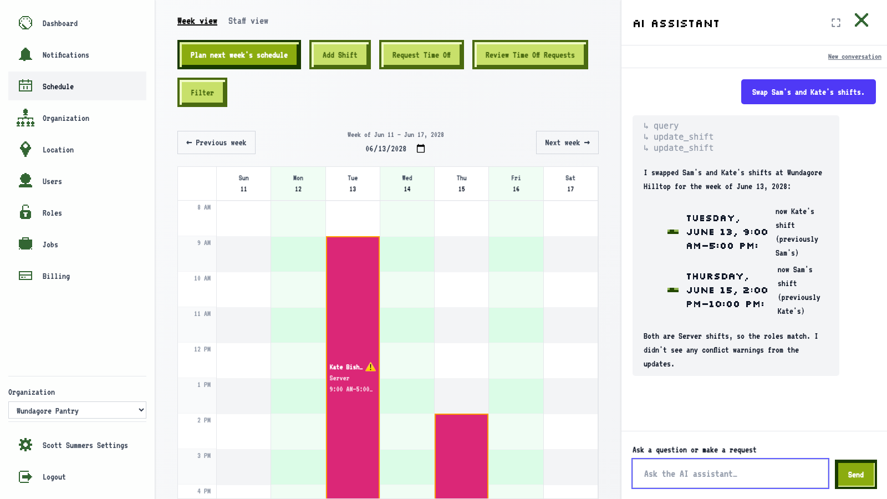Click the Roles lock icon
This screenshot has height=499, width=887.
pos(26,212)
